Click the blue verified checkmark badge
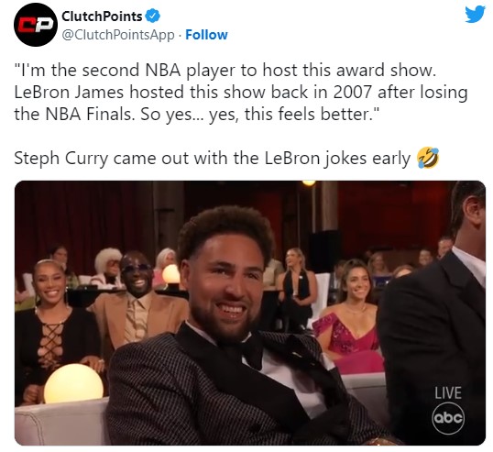Screen dimensions: 493x452 click(x=153, y=16)
